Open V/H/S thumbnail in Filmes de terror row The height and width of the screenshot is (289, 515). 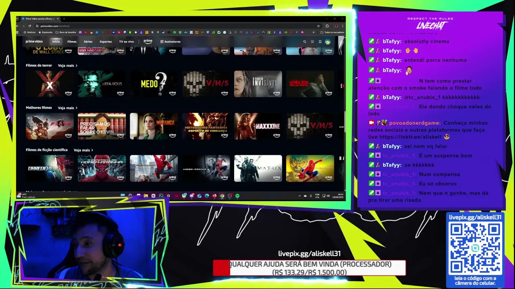click(x=206, y=84)
